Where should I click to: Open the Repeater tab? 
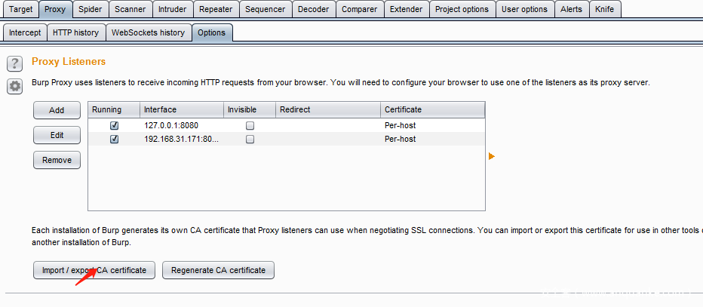tap(216, 9)
